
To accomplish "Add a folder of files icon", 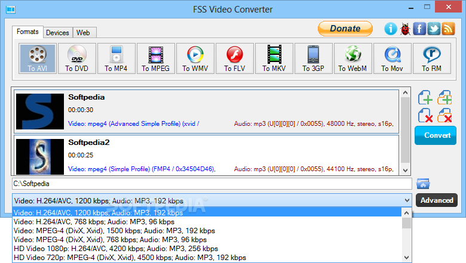I will [444, 98].
